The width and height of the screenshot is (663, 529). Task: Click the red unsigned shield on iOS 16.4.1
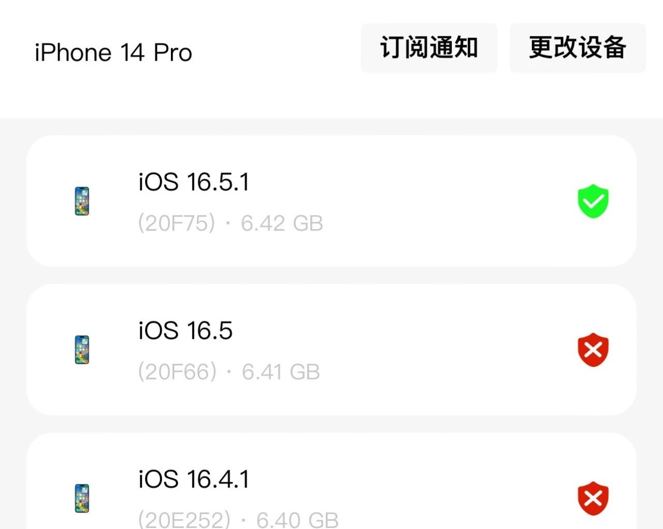coord(593,497)
